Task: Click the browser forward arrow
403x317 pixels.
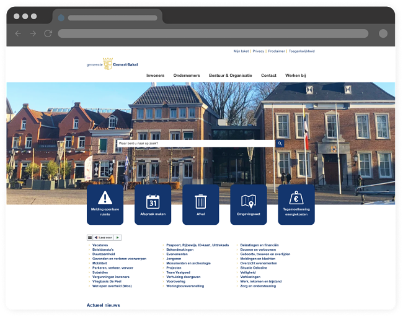Action: (33, 33)
